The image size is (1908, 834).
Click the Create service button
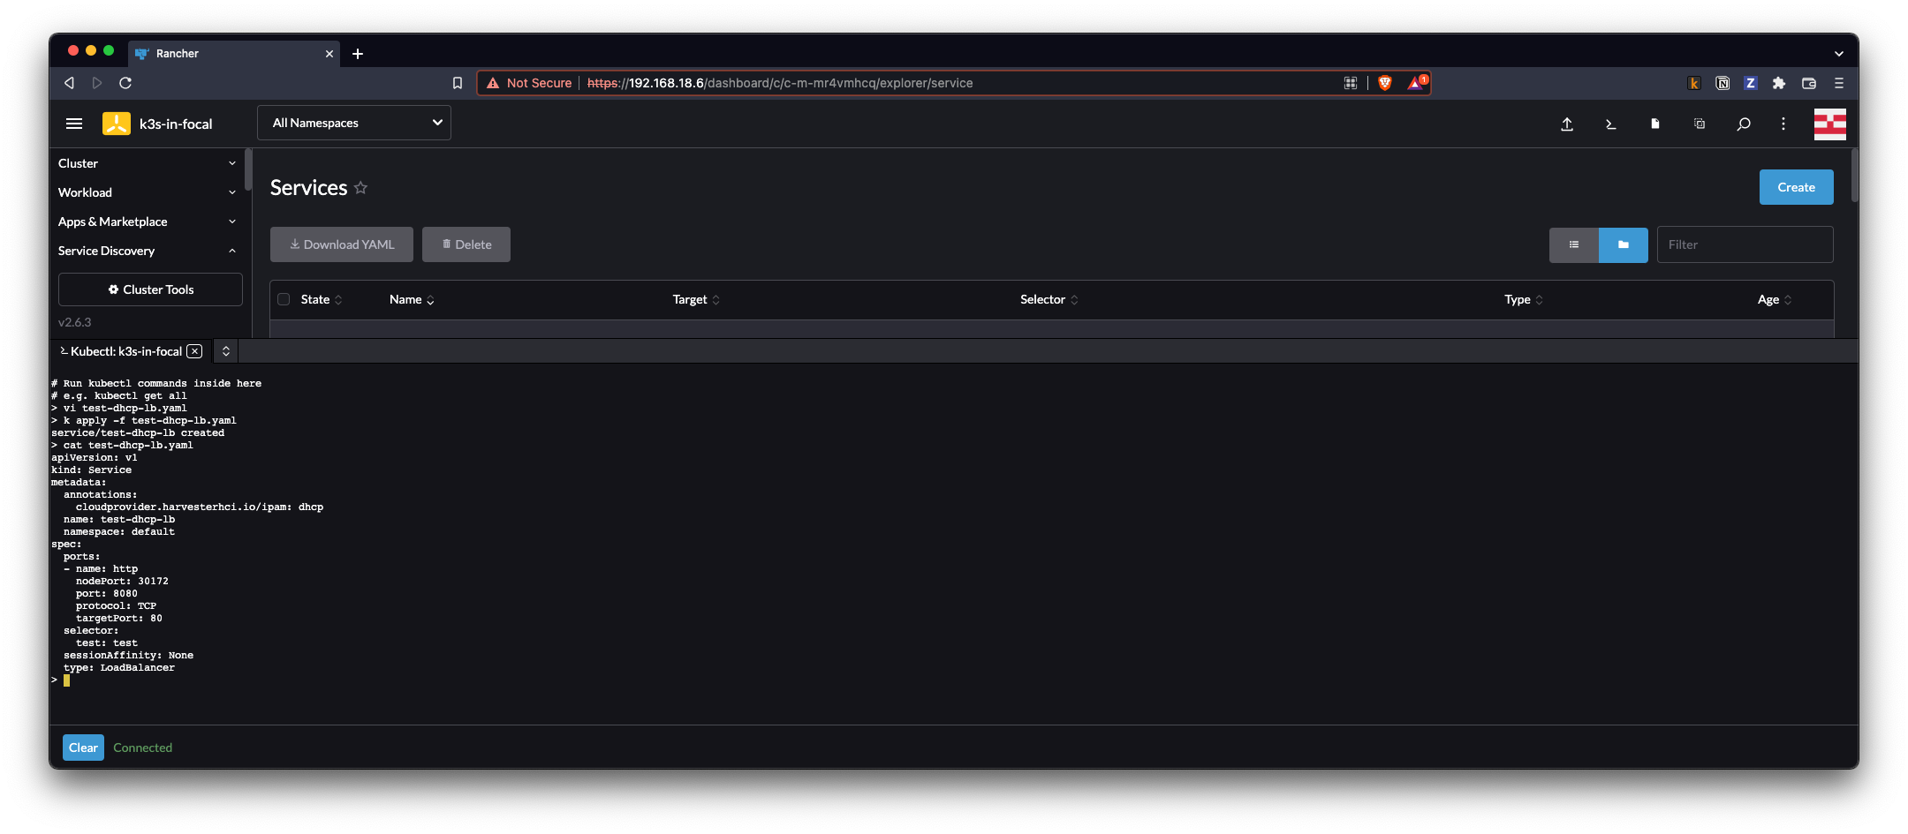[x=1795, y=186]
